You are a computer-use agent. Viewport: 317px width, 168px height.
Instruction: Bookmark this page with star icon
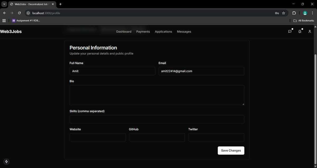[x=283, y=13]
